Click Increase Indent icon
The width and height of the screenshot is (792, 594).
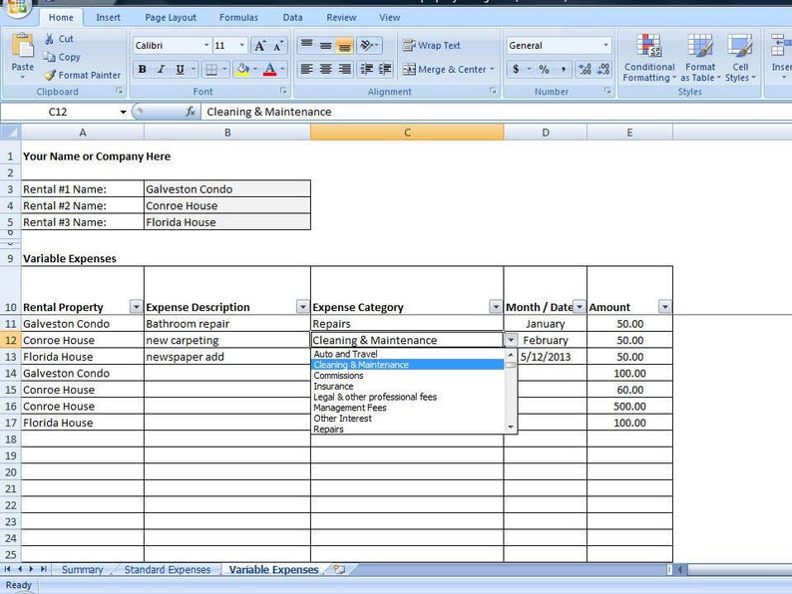385,69
